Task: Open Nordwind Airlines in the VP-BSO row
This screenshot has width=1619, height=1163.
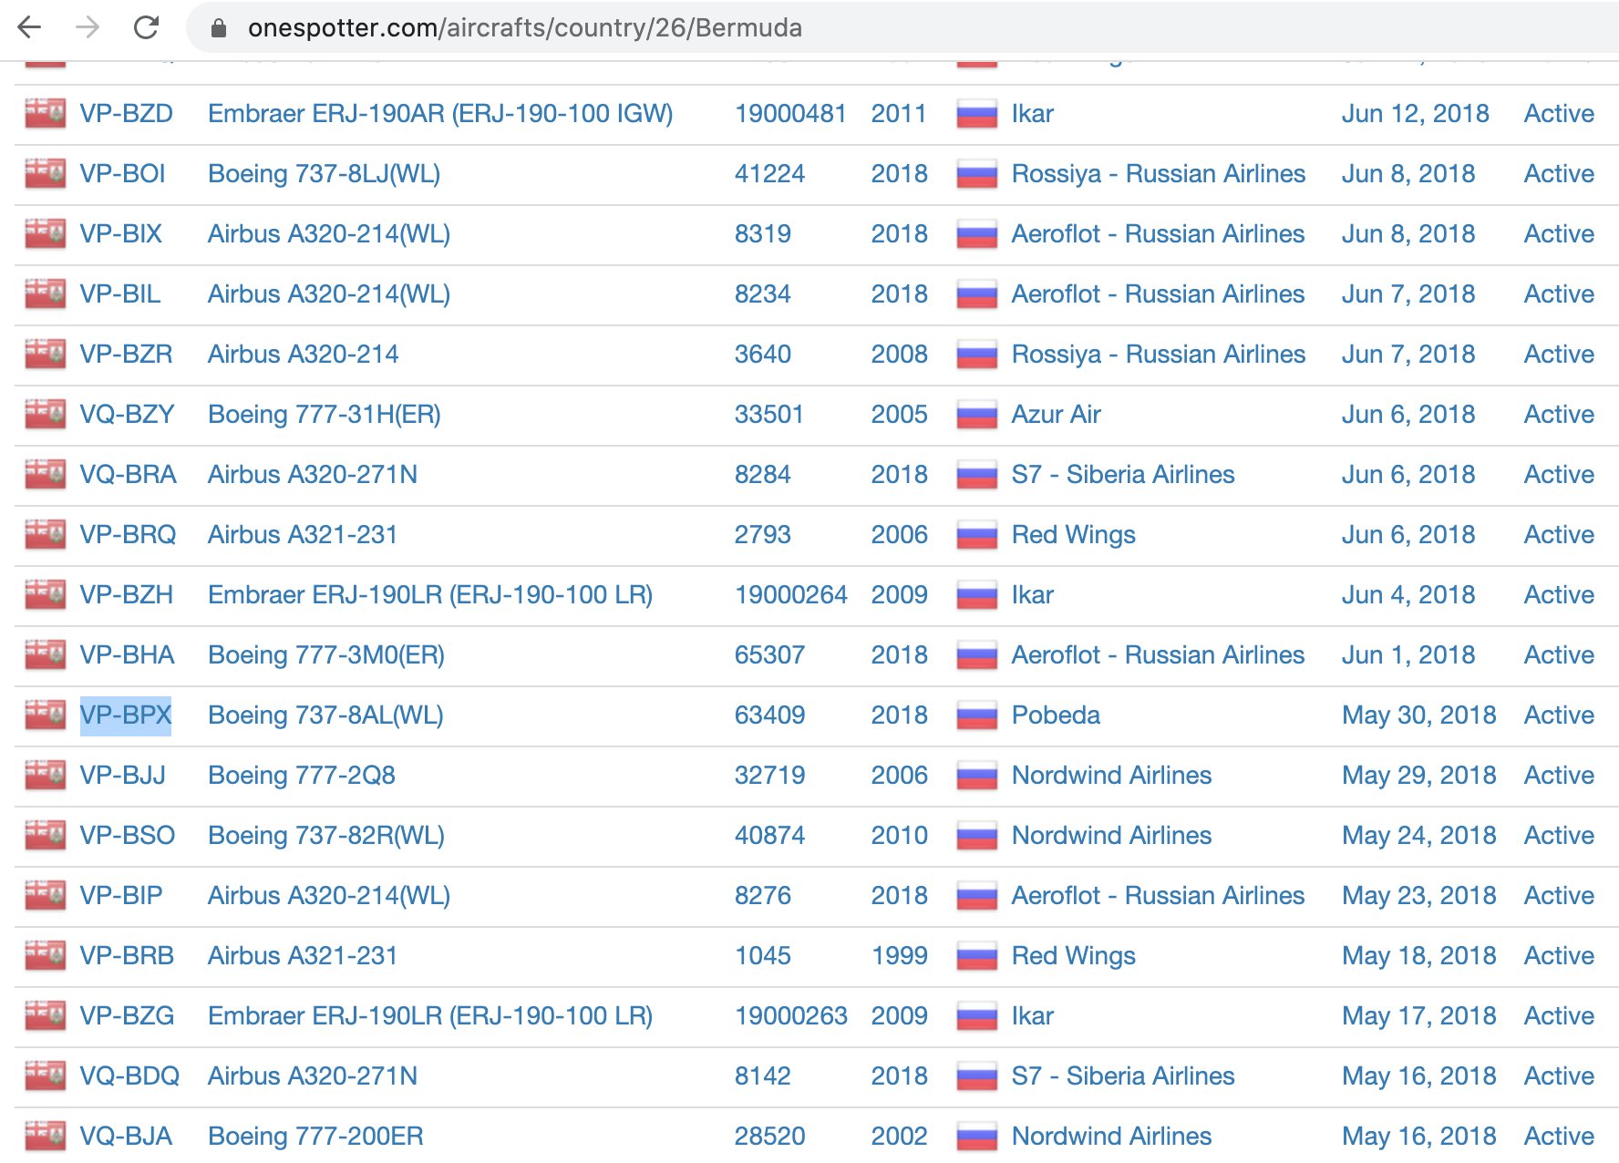Action: (x=1111, y=836)
